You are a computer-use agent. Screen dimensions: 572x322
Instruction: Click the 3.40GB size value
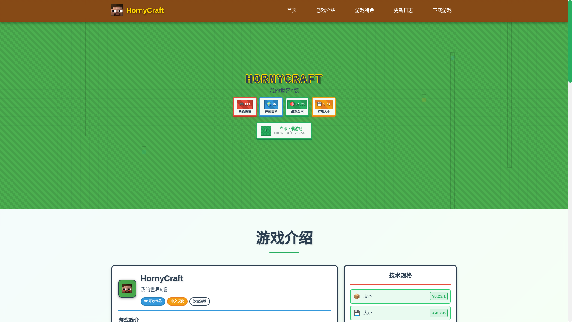pos(439,313)
